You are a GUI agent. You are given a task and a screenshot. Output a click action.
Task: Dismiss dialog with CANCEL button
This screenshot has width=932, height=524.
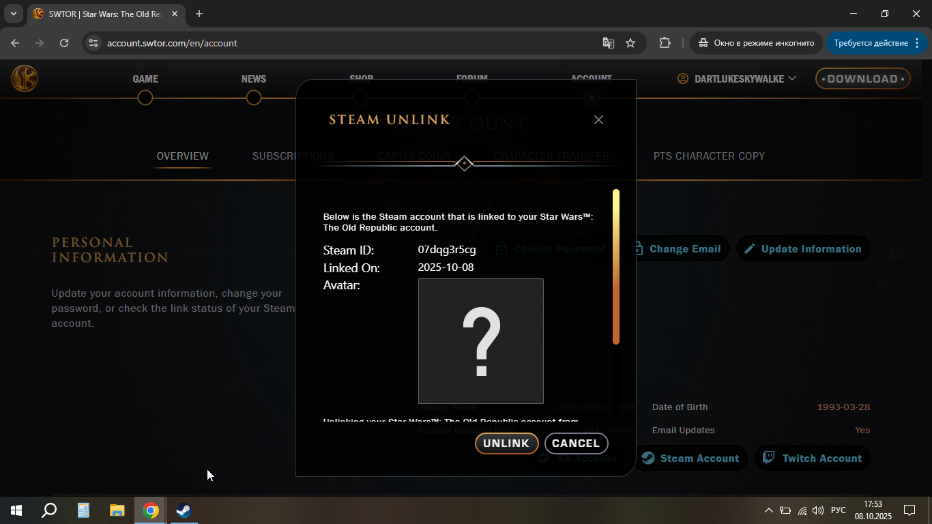(576, 443)
